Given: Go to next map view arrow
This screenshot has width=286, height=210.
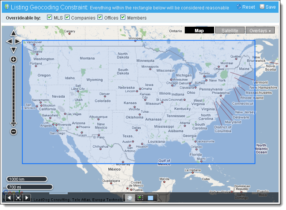Looking at the screenshot, I should pyautogui.click(x=27, y=198).
